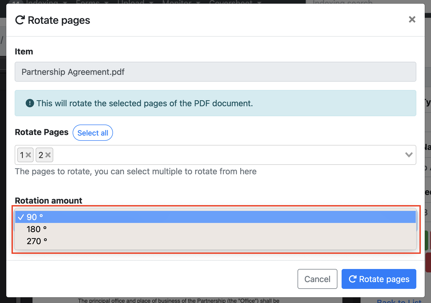This screenshot has width=431, height=303.
Task: Expand the Rotate Pages selector chevron
Action: (409, 155)
